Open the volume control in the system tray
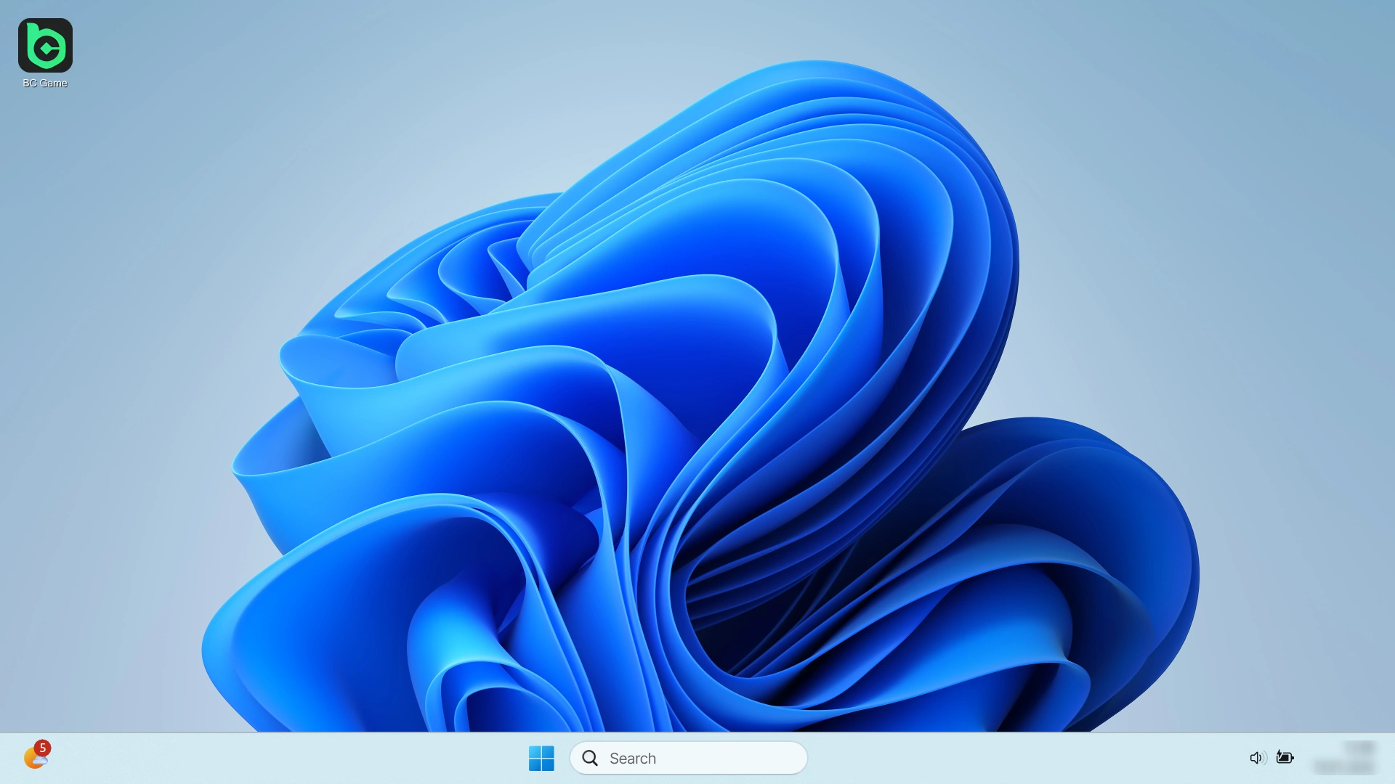The width and height of the screenshot is (1395, 784). (x=1257, y=757)
